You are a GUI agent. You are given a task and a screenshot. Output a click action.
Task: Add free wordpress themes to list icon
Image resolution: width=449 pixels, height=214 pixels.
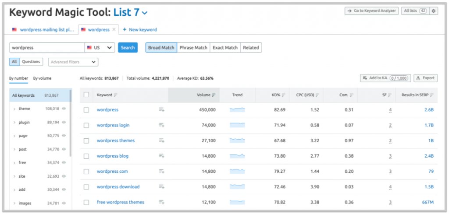[161, 202]
